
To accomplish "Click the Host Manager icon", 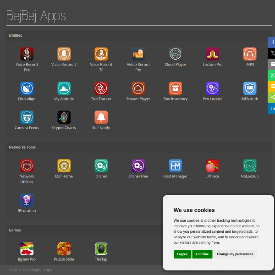I will [x=176, y=166].
